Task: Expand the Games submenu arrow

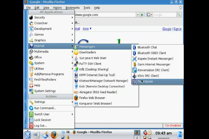Action: click(72, 35)
